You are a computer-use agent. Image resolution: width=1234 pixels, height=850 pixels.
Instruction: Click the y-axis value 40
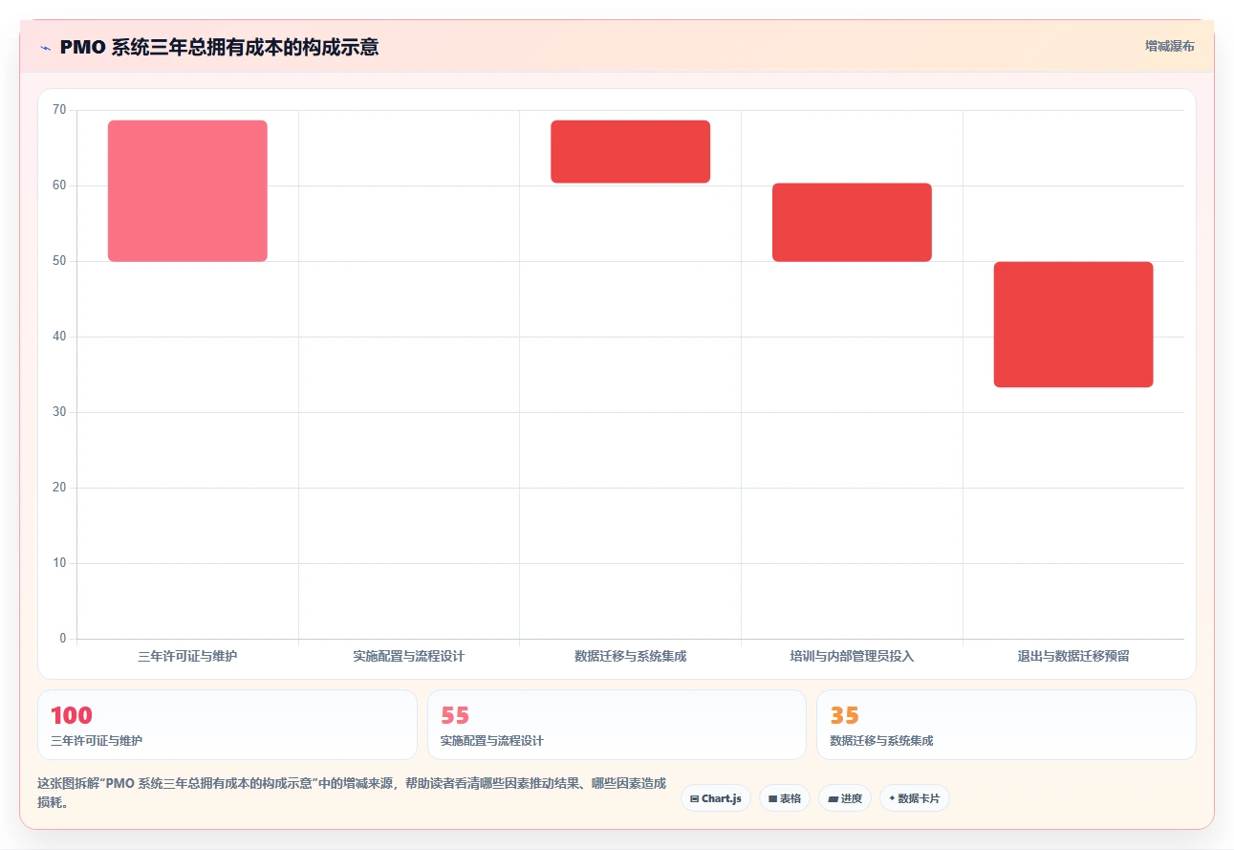(59, 337)
